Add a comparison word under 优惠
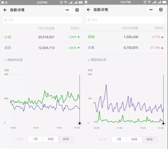 97,60
